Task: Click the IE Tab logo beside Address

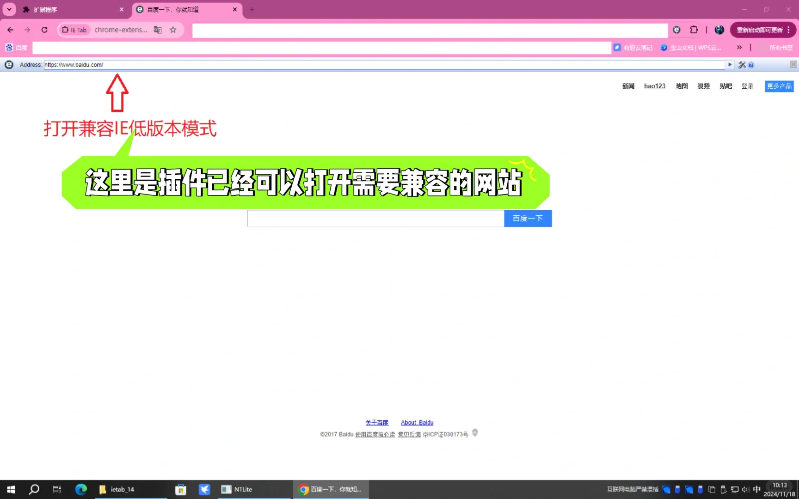Action: pos(9,65)
